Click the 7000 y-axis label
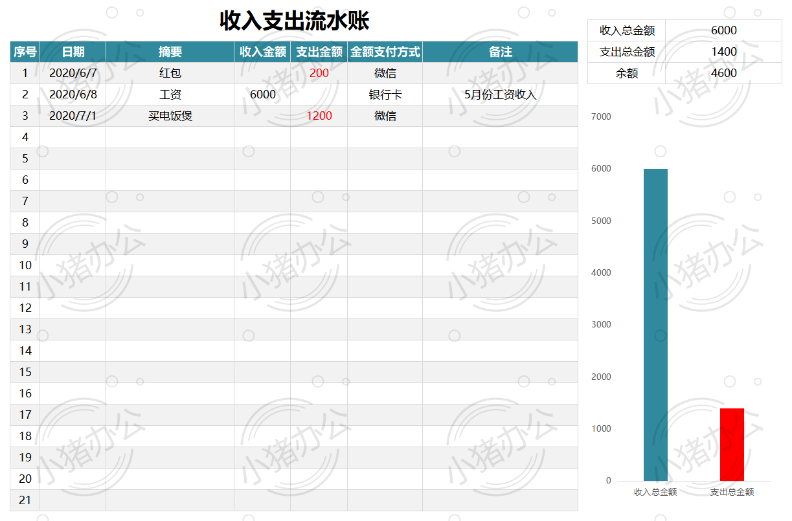This screenshot has width=792, height=521. (601, 116)
